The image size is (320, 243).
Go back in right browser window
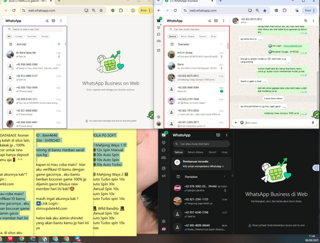click(159, 10)
